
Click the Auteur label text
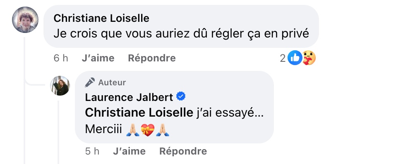[112, 83]
